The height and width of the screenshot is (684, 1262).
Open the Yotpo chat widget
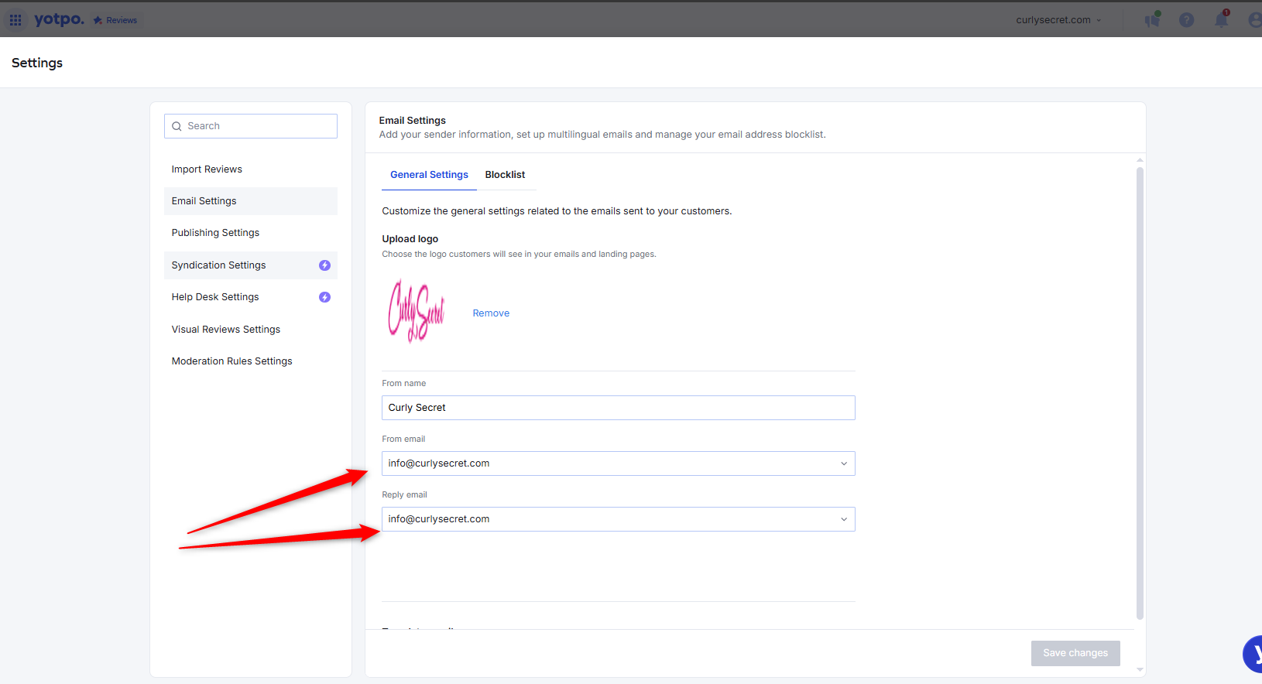[1253, 654]
